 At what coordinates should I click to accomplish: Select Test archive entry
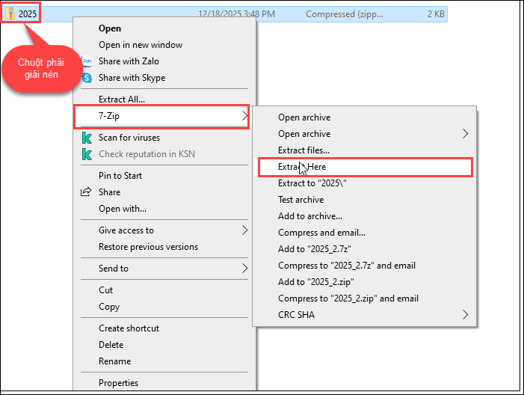300,200
